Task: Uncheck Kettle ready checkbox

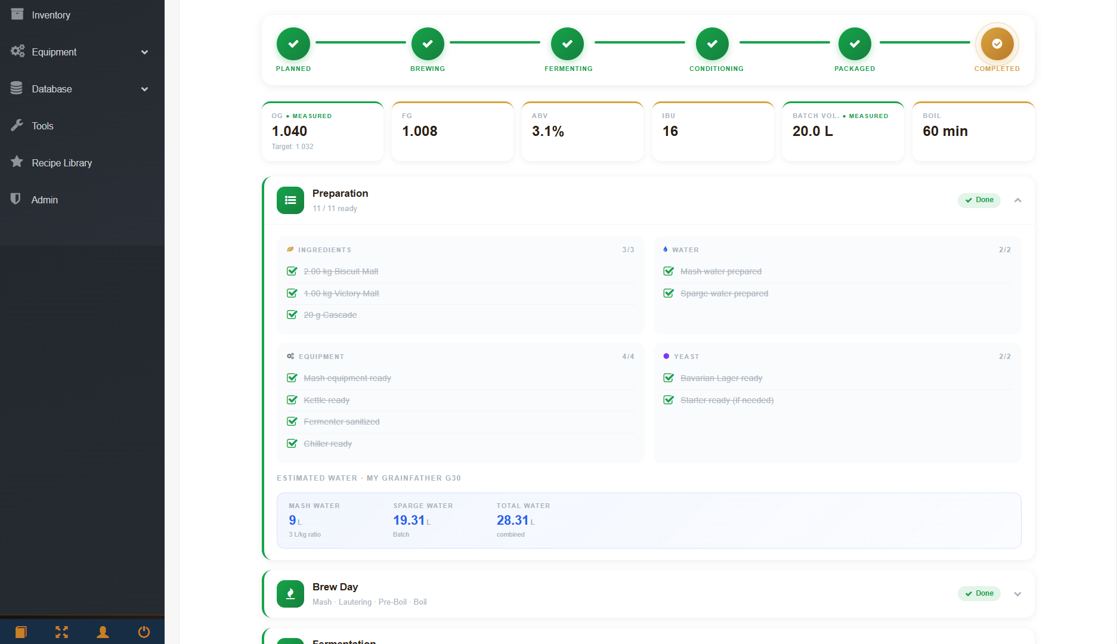Action: 292,400
